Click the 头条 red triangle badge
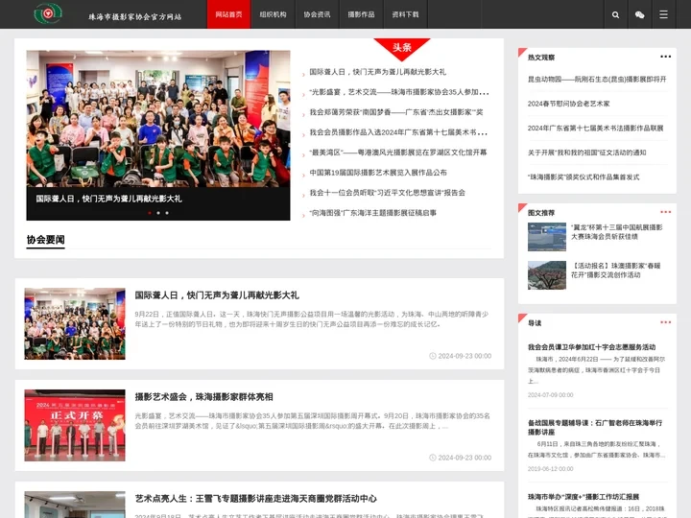The height and width of the screenshot is (518, 691). (402, 47)
